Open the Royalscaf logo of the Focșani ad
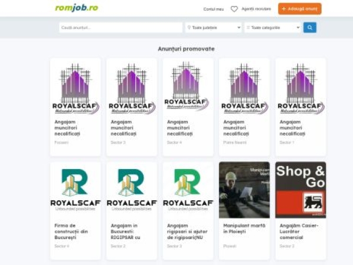The image size is (353, 265). tap(76, 88)
